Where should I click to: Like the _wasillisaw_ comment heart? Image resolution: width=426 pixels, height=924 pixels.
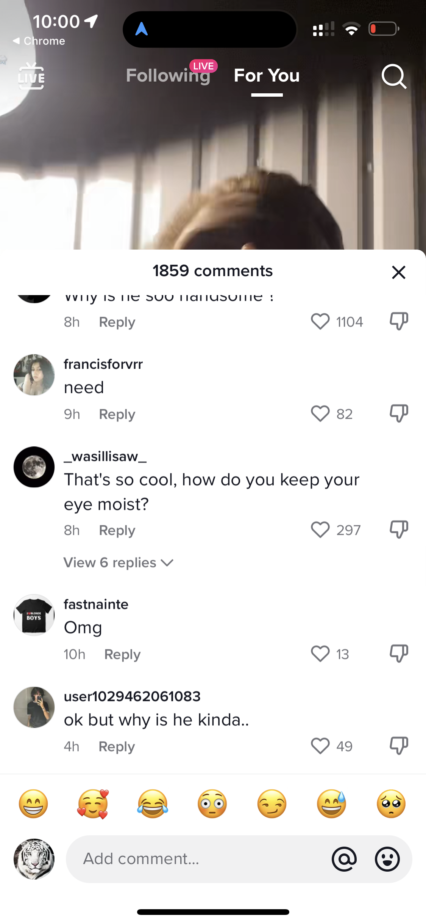pyautogui.click(x=320, y=530)
